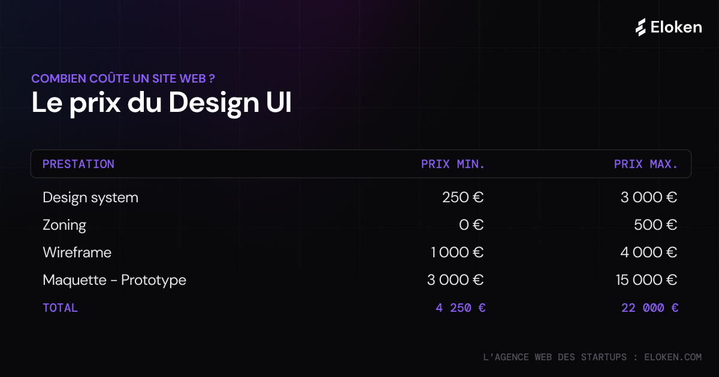Click the PRIX MAX. column header
719x377 pixels.
646,164
